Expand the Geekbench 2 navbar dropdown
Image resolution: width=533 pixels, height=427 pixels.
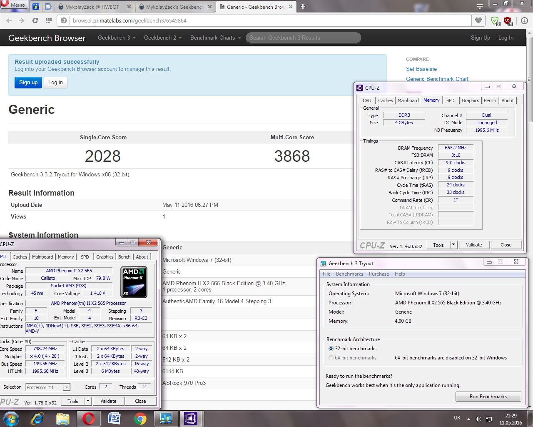coord(163,38)
